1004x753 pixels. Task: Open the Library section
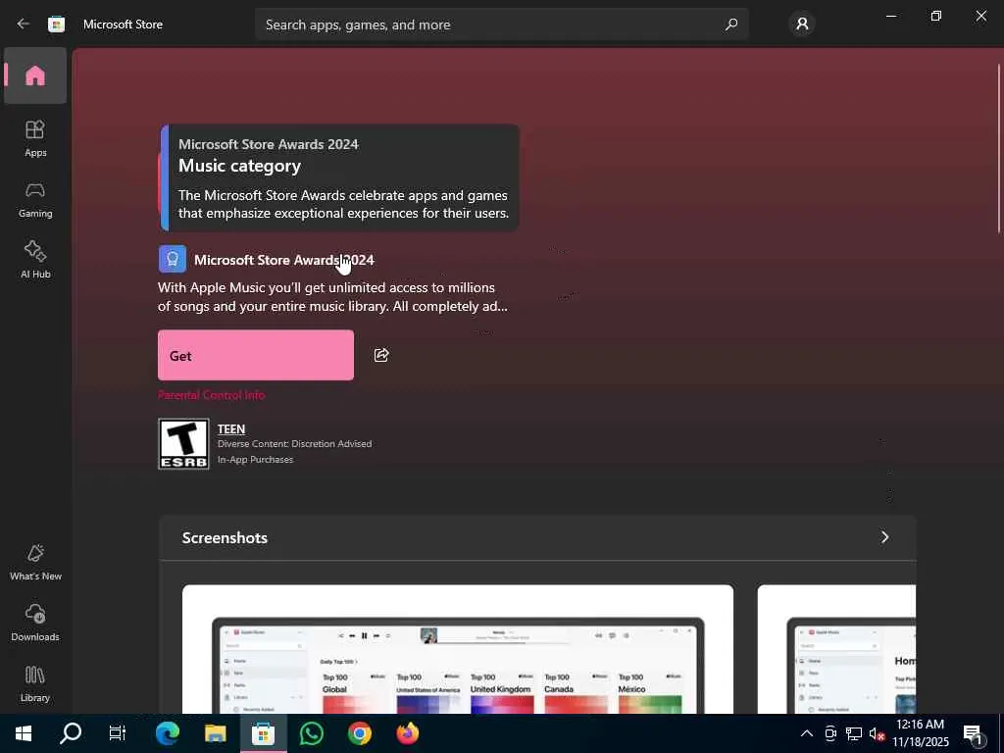(x=35, y=683)
